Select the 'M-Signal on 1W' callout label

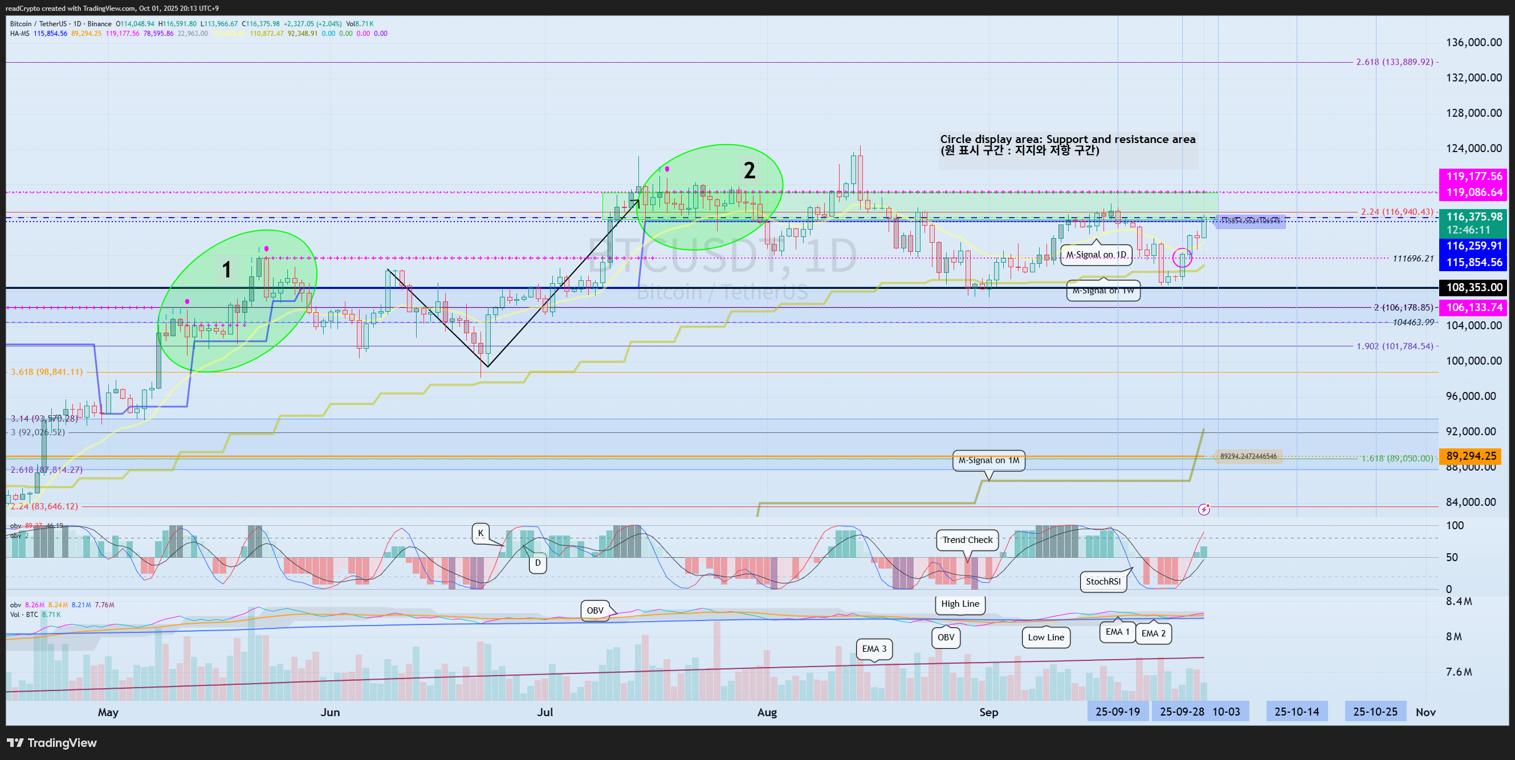1103,291
